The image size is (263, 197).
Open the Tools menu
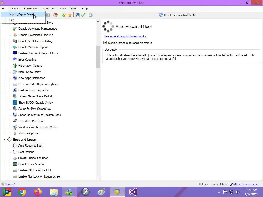point(74,8)
